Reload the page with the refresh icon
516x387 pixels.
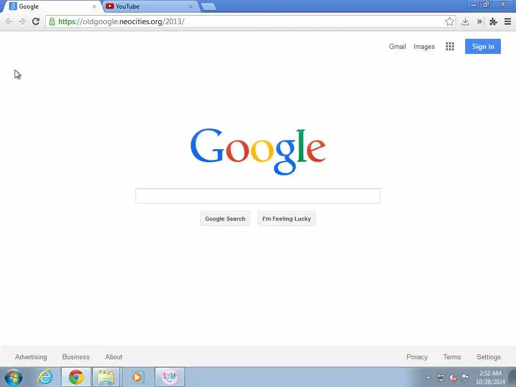pos(36,22)
